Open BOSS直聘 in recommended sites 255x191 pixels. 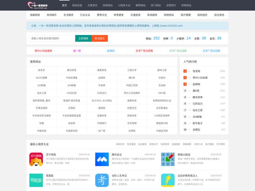click(x=41, y=78)
